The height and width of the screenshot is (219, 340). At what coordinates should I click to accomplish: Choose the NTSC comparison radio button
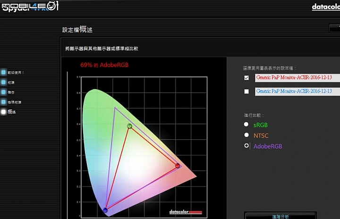click(x=246, y=135)
